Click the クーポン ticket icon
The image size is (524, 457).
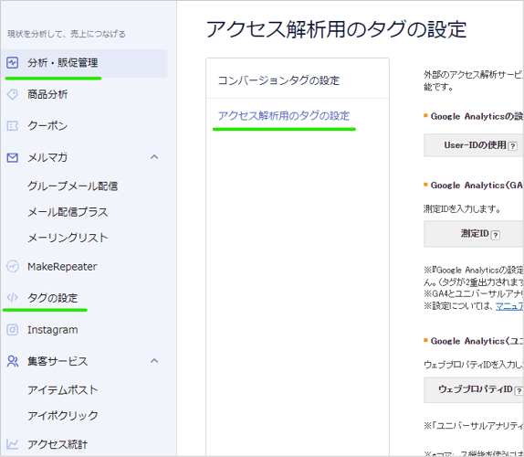click(x=13, y=126)
